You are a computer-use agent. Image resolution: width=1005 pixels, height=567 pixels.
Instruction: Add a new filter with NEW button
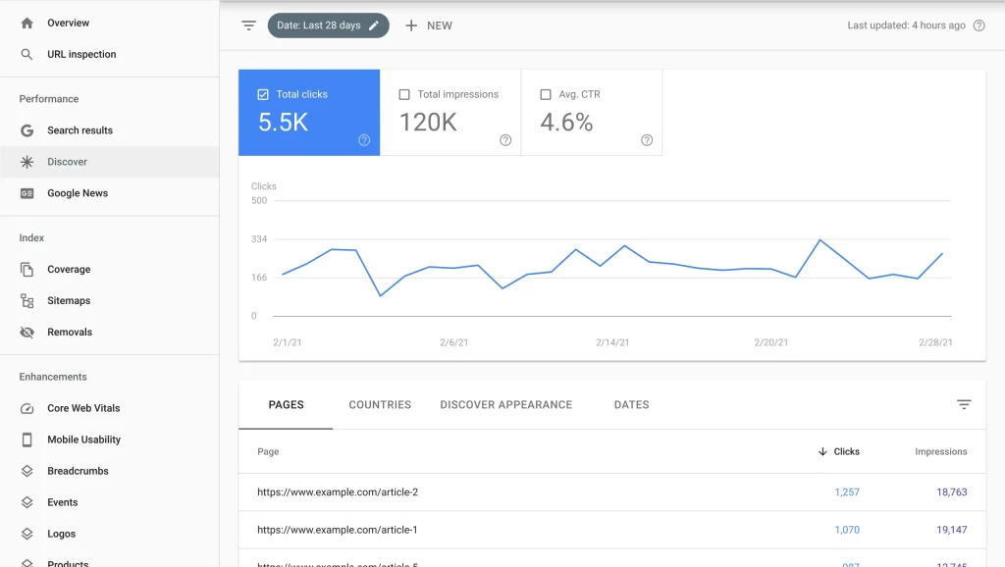coord(429,26)
